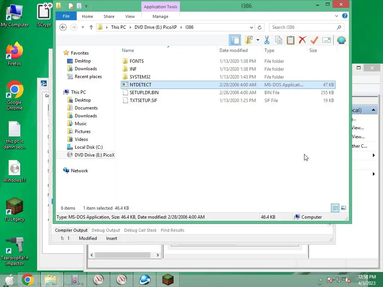The width and height of the screenshot is (383, 287).
Task: Expand the folder options dropdown arrow
Action: coord(258,40)
